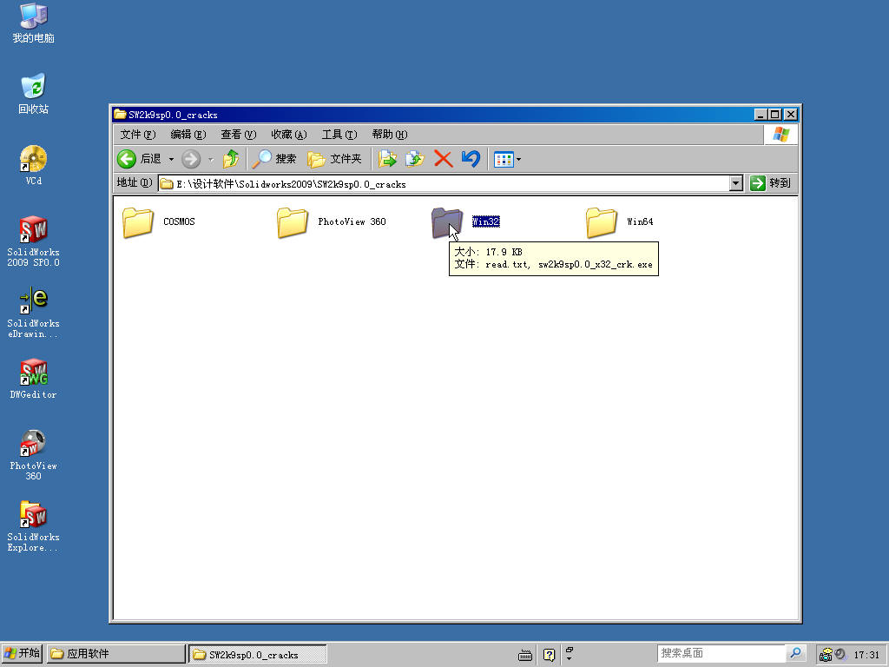The width and height of the screenshot is (889, 667).
Task: Click the Copy To toolbar icon
Action: click(415, 159)
